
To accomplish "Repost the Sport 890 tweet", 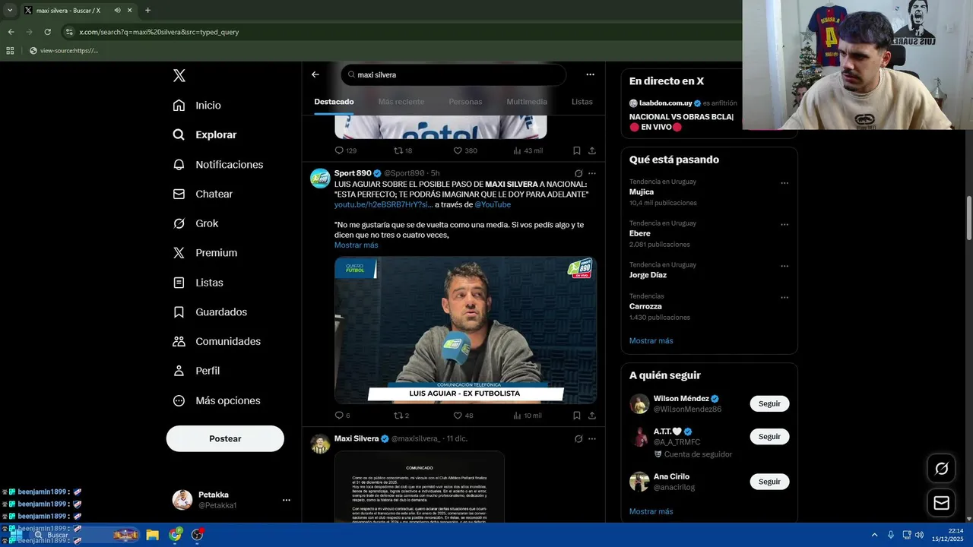I will (401, 416).
